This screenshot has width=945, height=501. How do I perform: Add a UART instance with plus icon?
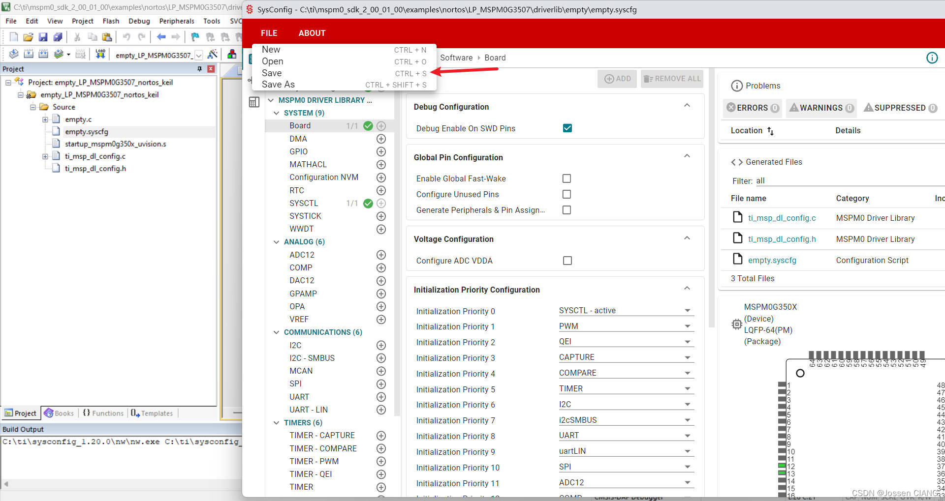click(x=381, y=397)
